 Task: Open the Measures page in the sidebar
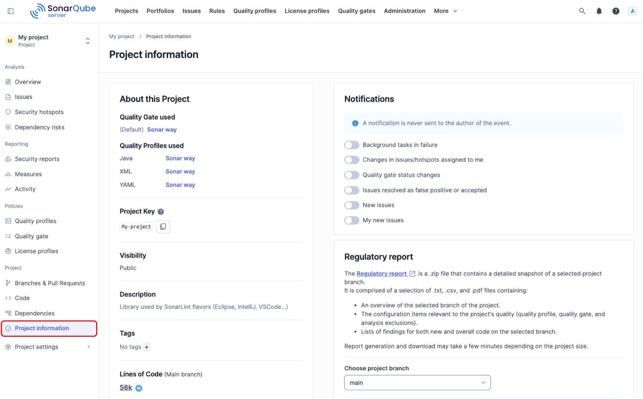pyautogui.click(x=29, y=174)
